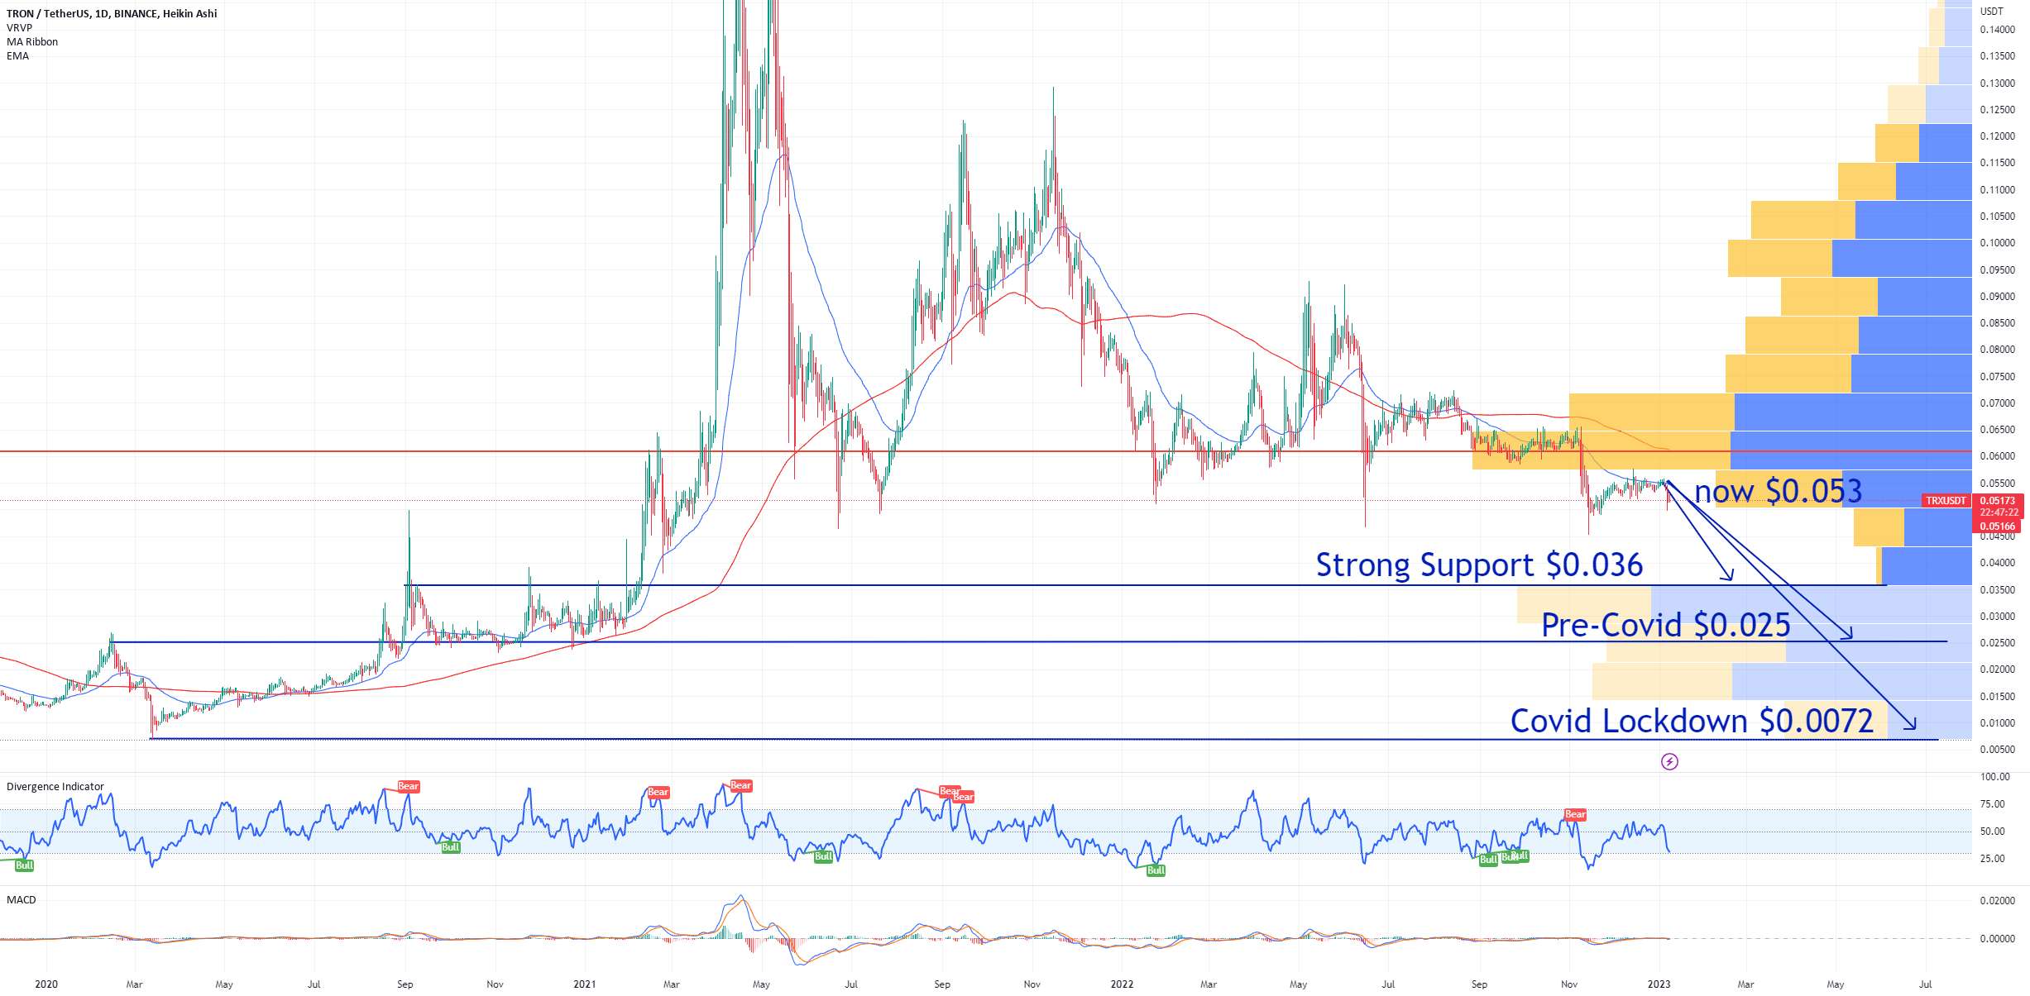The image size is (2030, 996).
Task: Click the 0.00500 price axis label
Action: [1998, 750]
